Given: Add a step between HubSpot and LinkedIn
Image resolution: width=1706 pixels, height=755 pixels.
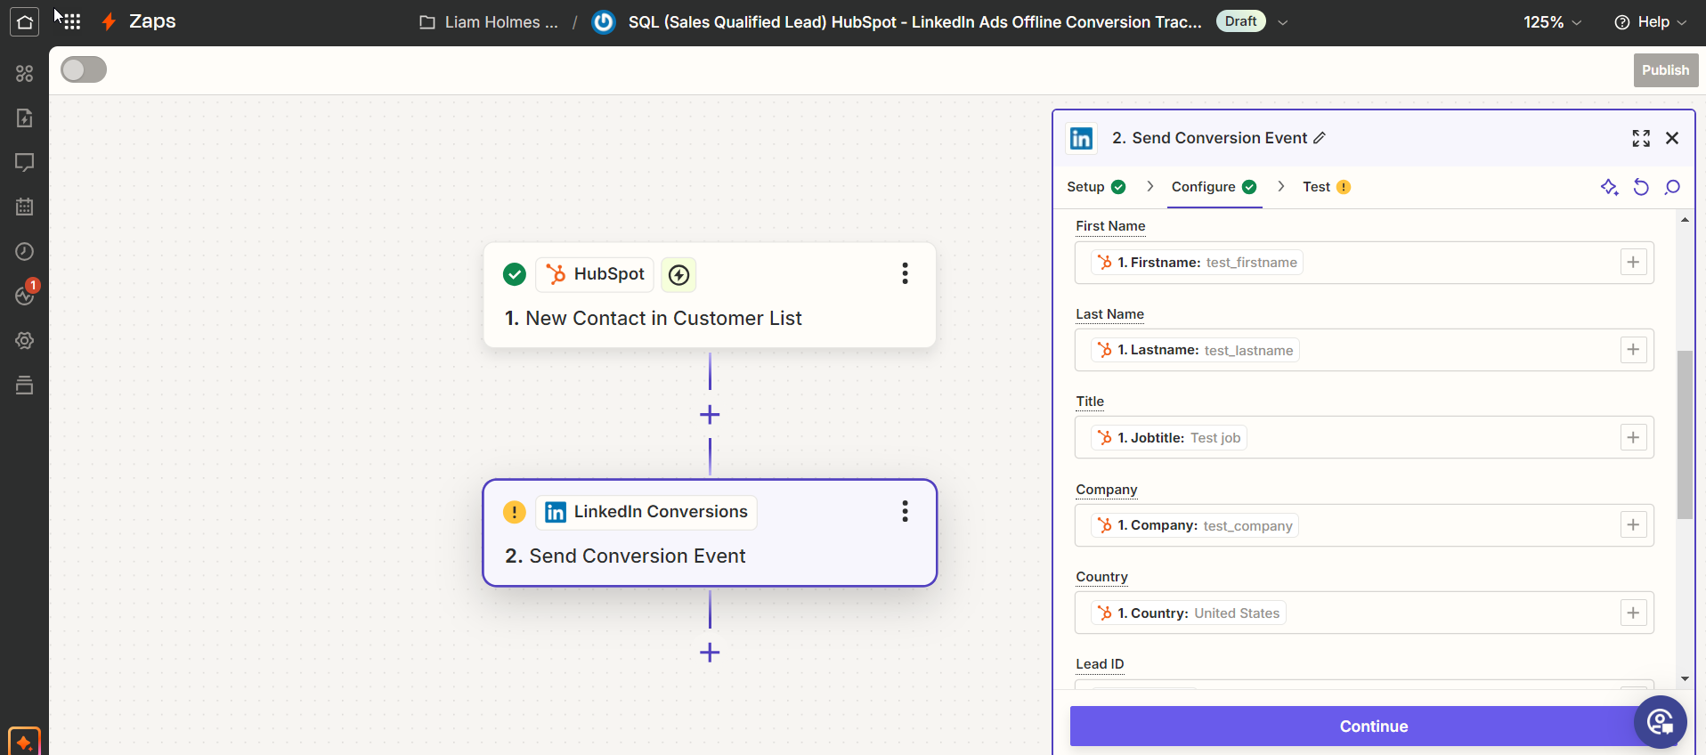Looking at the screenshot, I should point(710,415).
